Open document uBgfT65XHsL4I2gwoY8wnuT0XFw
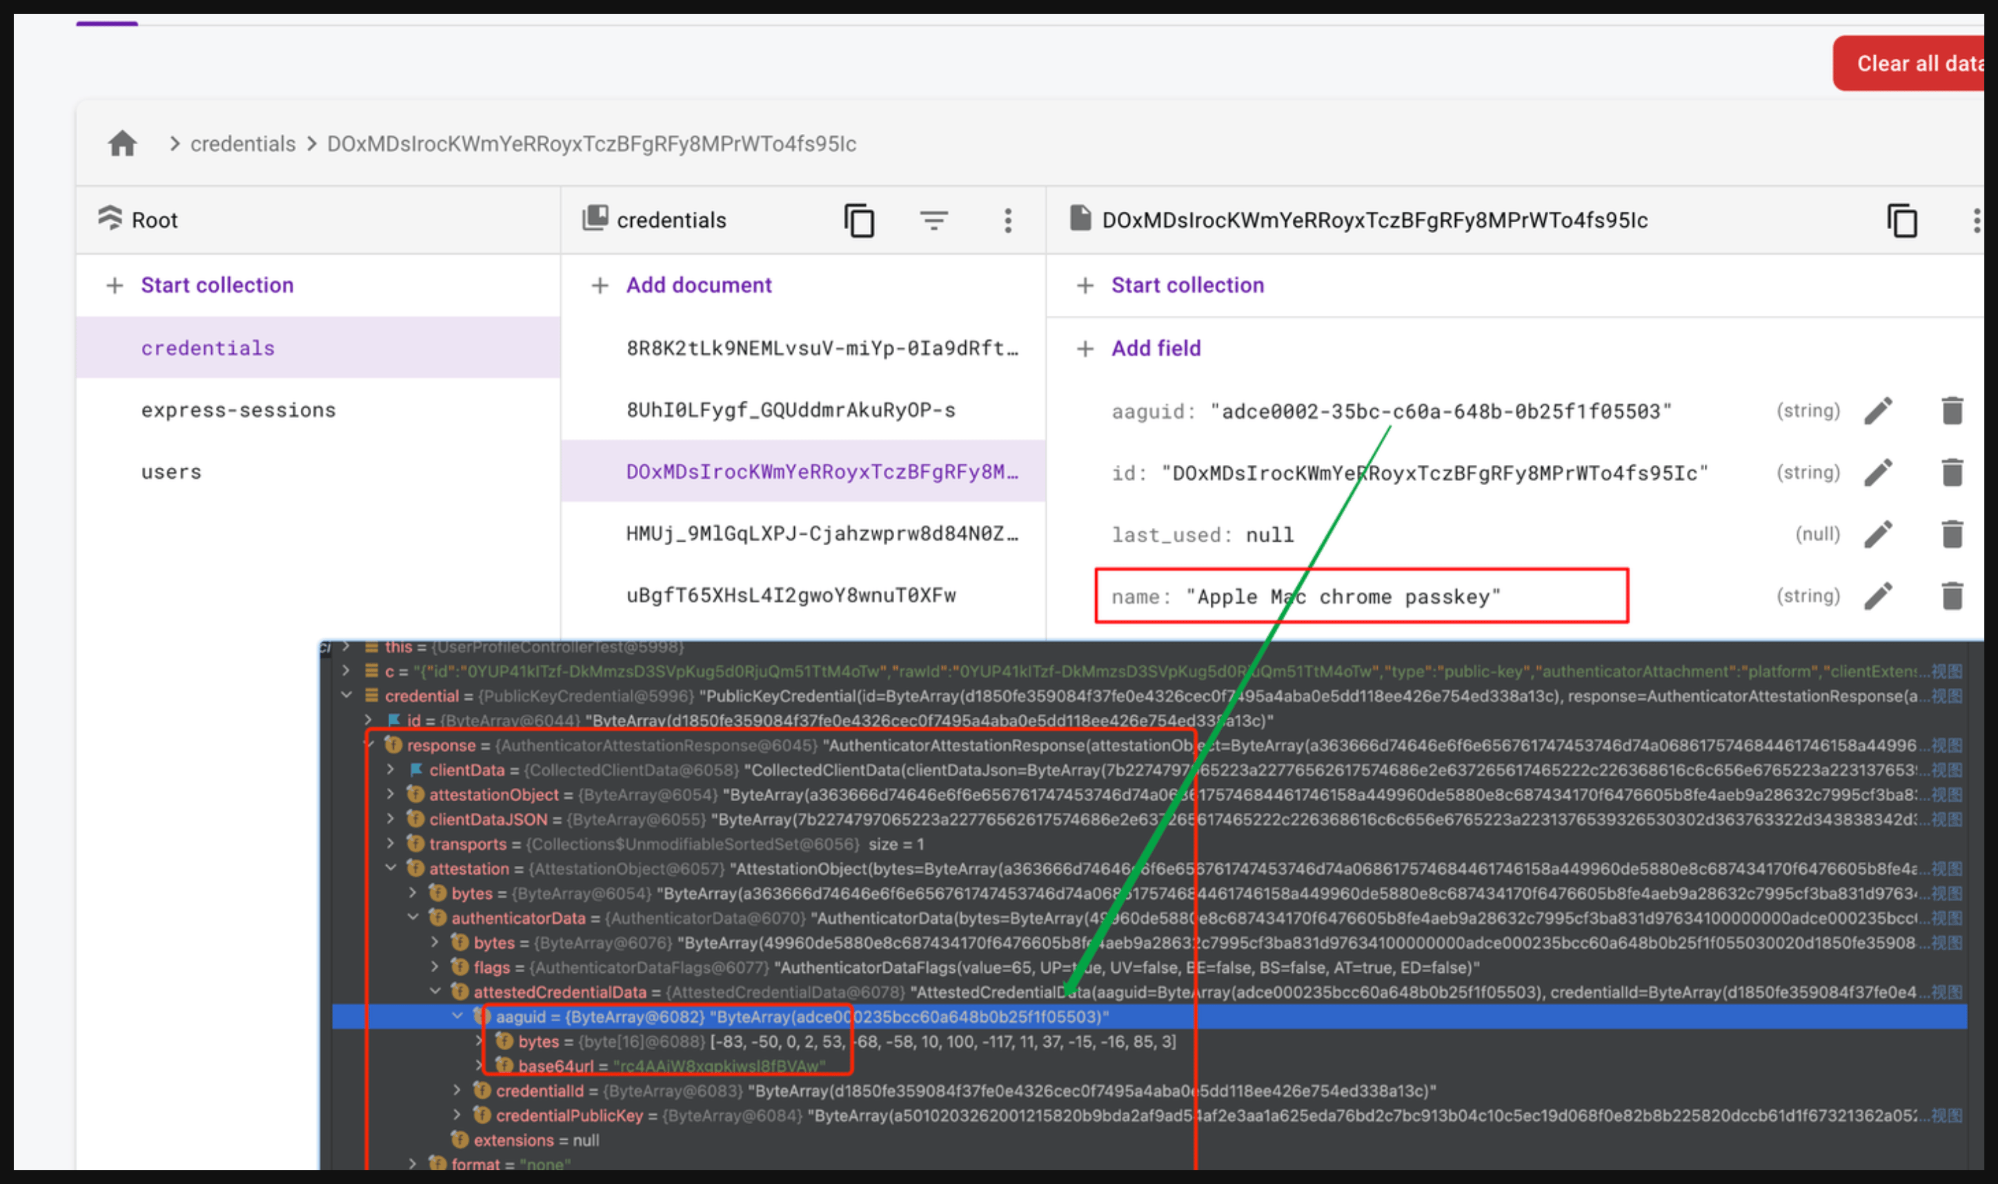Screen dimensions: 1998x1184 point(803,595)
